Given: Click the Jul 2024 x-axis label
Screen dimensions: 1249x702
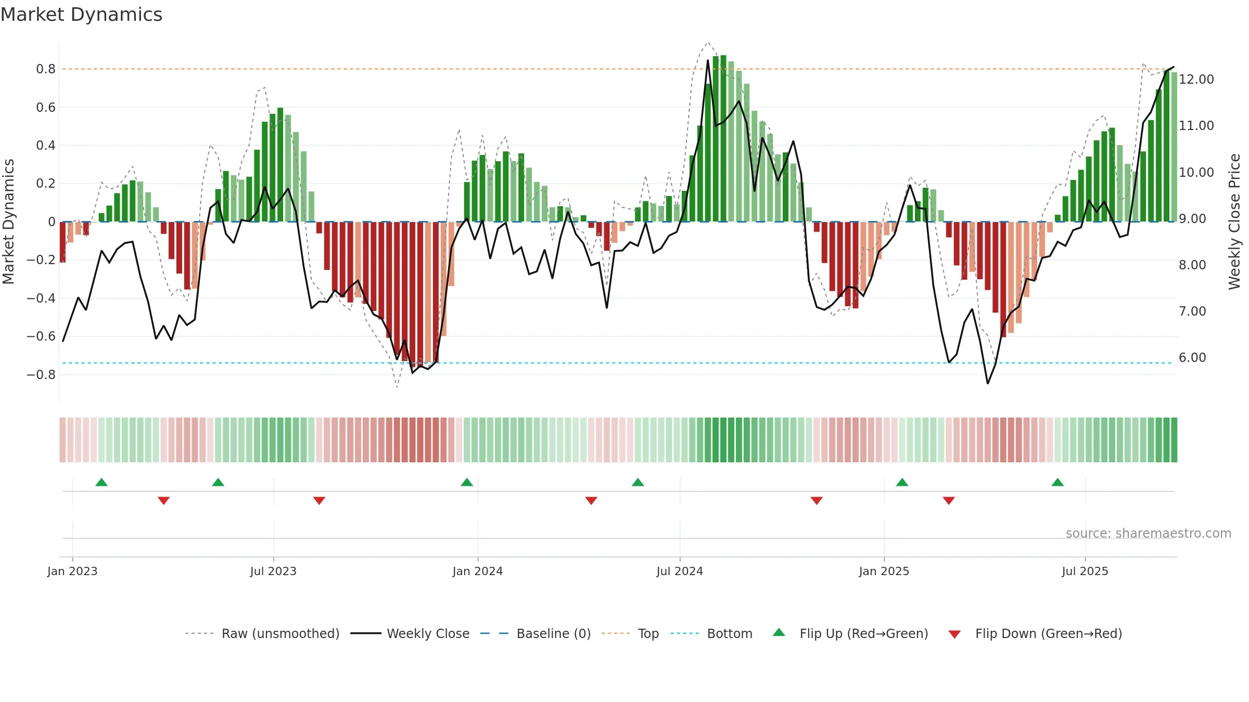Looking at the screenshot, I should pyautogui.click(x=680, y=571).
